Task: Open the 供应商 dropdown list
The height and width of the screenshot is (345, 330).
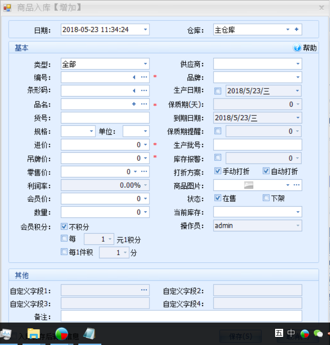Action: (x=298, y=64)
